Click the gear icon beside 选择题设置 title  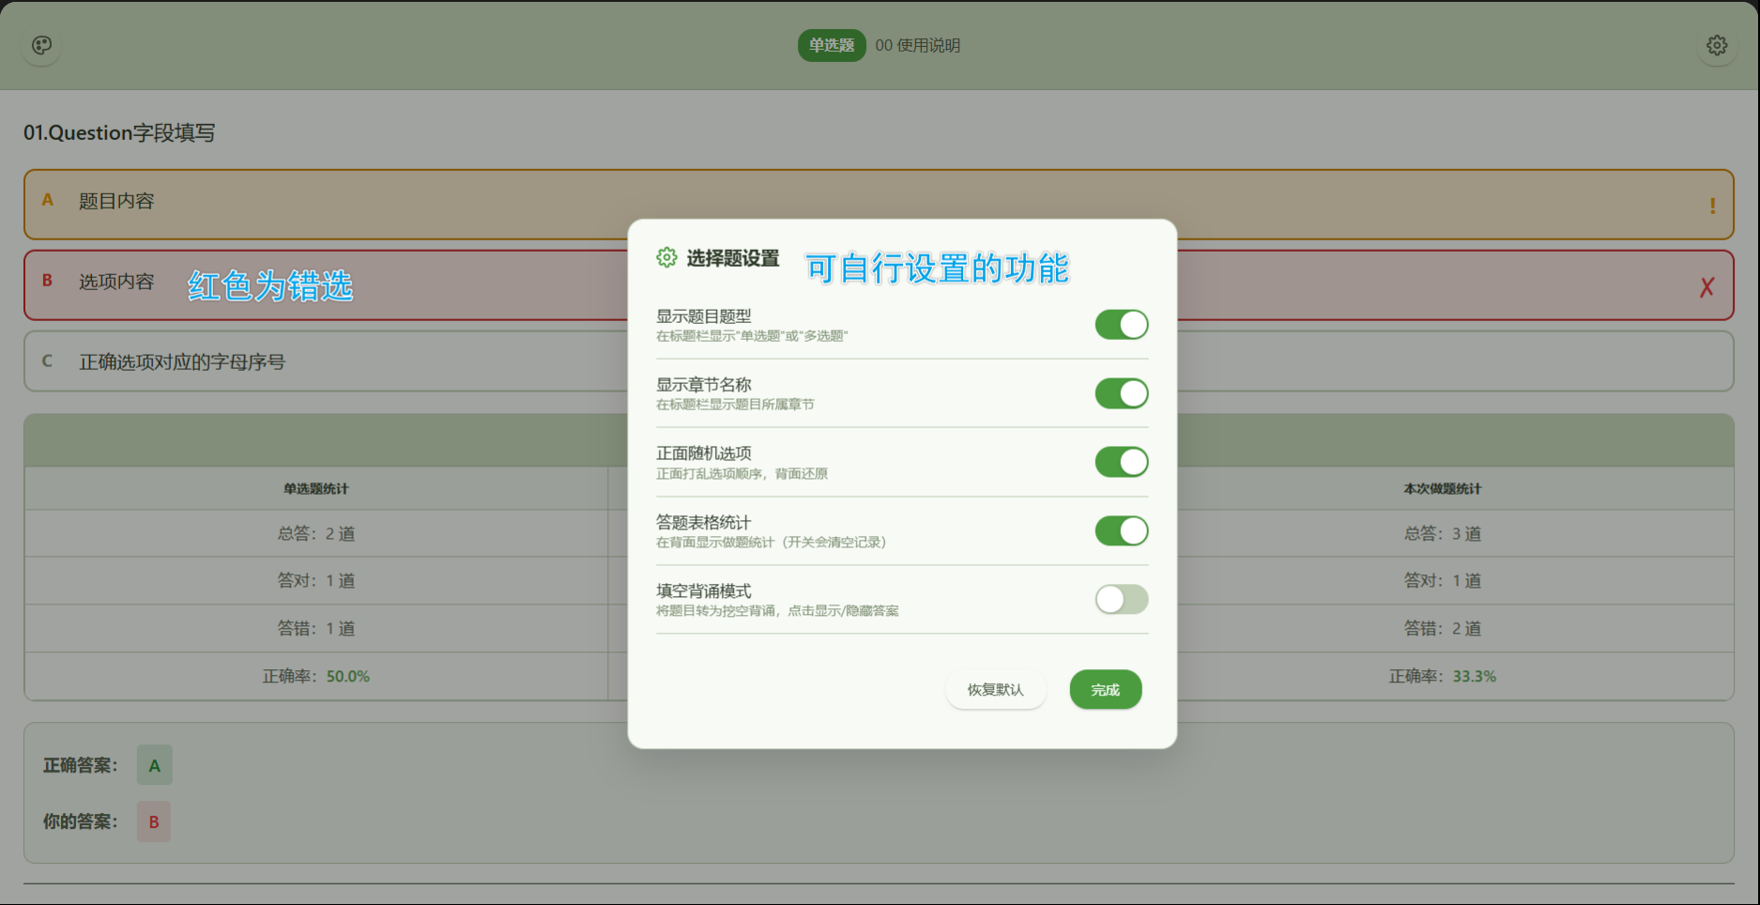(666, 257)
